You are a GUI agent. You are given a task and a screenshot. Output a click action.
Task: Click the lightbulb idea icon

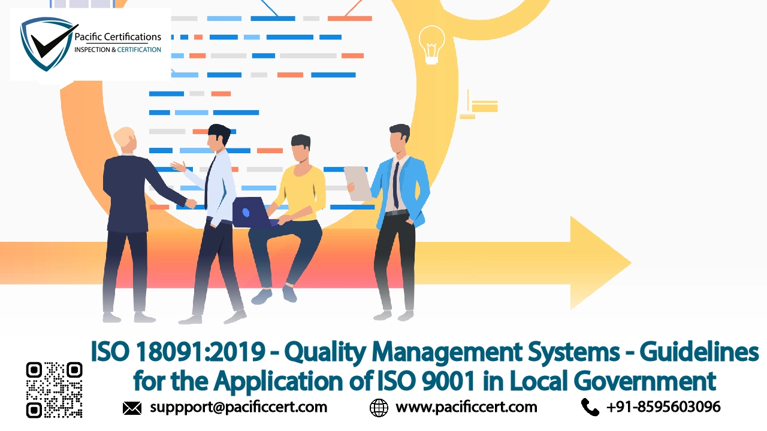(x=431, y=45)
